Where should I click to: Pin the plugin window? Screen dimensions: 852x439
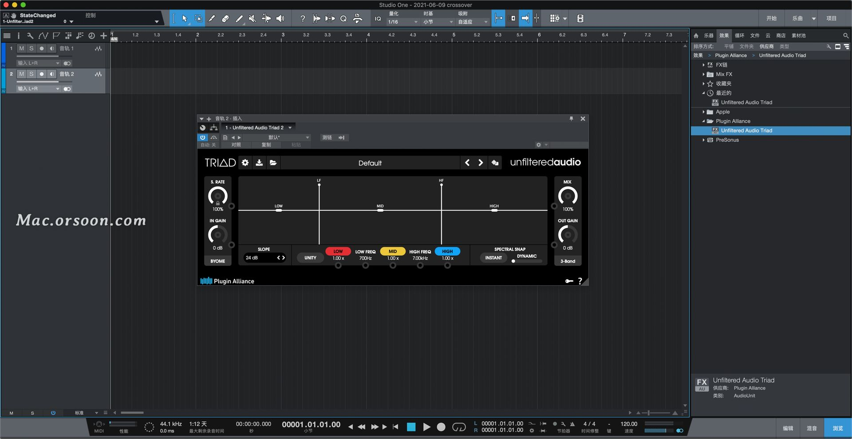click(x=571, y=118)
